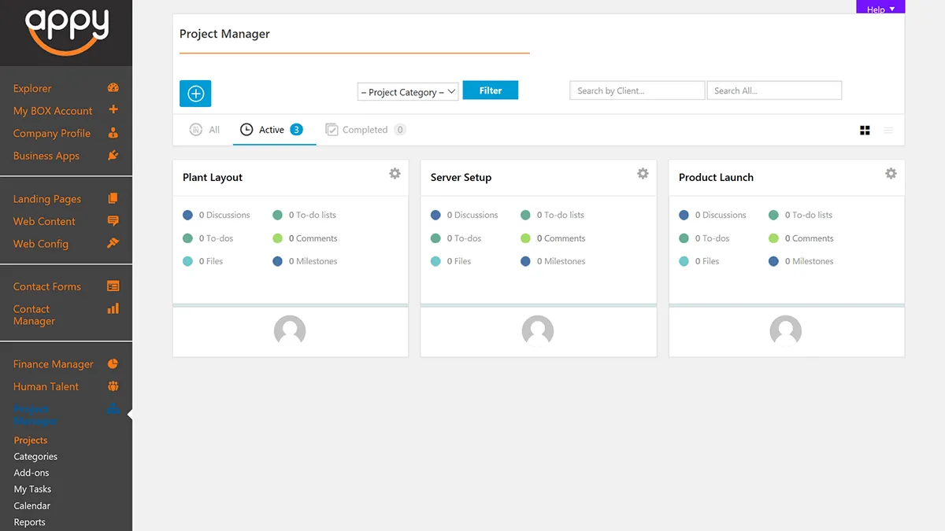Image resolution: width=945 pixels, height=531 pixels.
Task: Expand My BOX Account plus icon
Action: (x=113, y=110)
